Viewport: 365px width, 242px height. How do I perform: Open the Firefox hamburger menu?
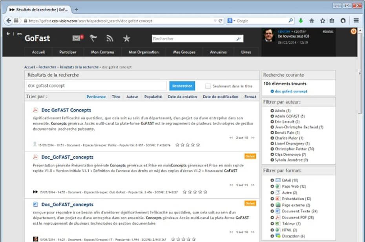[356, 21]
